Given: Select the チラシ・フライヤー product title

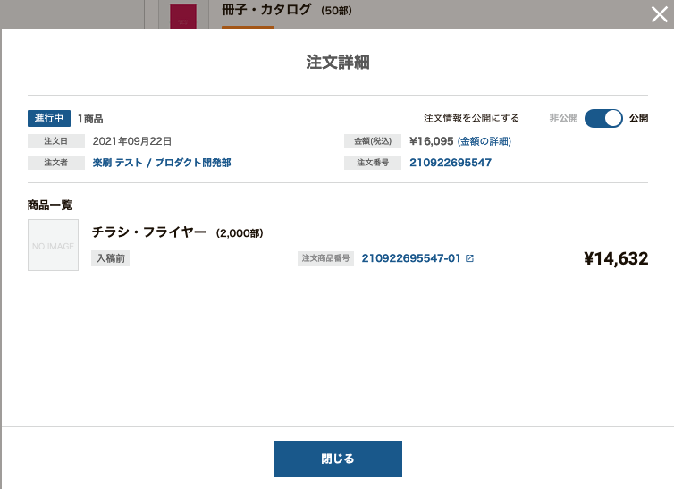Looking at the screenshot, I should click(148, 232).
